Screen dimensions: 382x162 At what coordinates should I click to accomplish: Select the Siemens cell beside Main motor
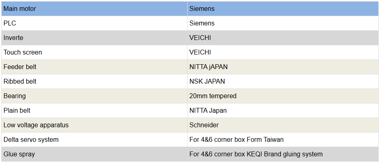pyautogui.click(x=202, y=8)
